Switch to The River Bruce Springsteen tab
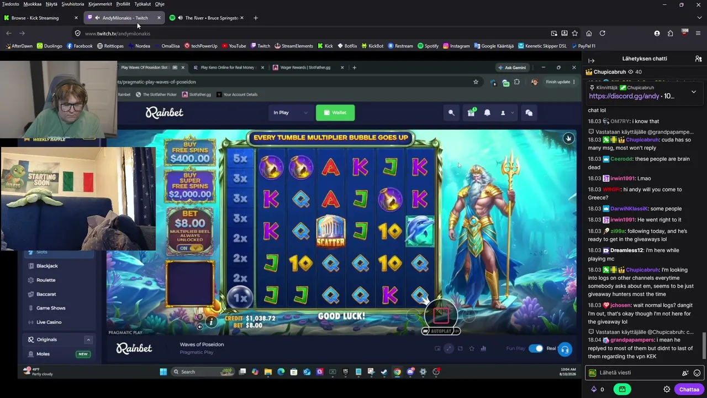The image size is (707, 398). (x=207, y=18)
